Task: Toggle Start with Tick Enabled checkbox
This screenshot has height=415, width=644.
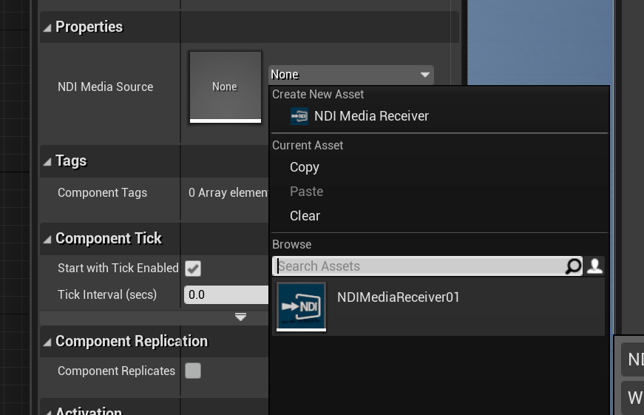Action: [x=193, y=269]
